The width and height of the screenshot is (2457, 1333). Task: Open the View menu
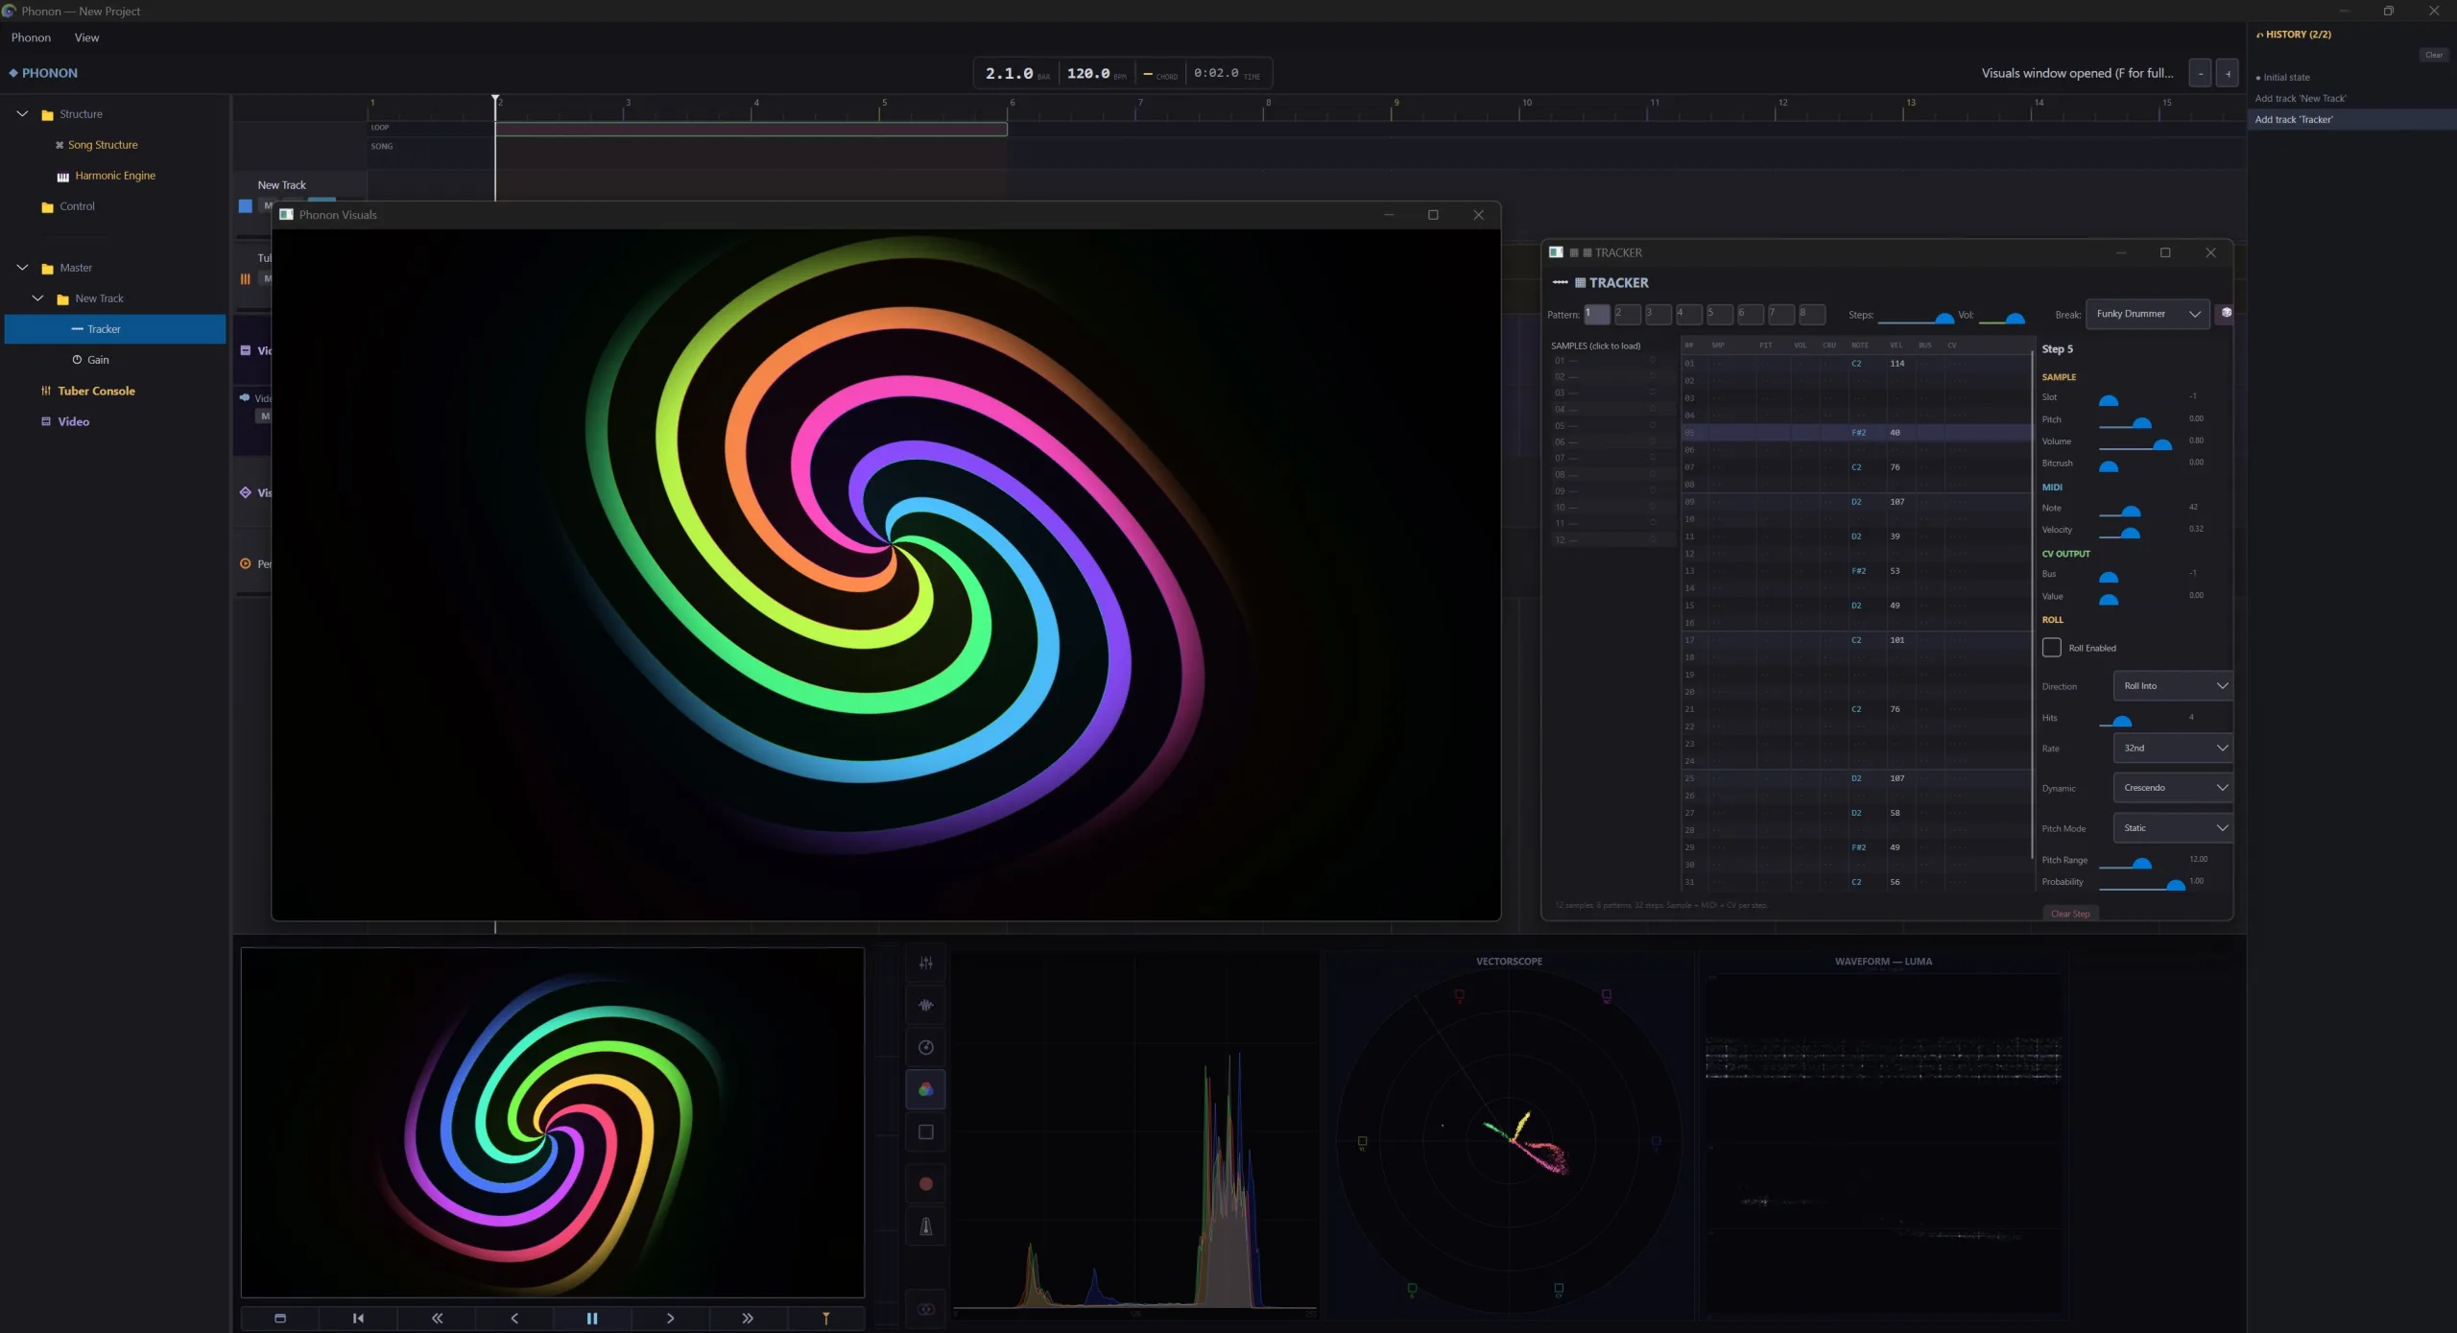pyautogui.click(x=86, y=37)
